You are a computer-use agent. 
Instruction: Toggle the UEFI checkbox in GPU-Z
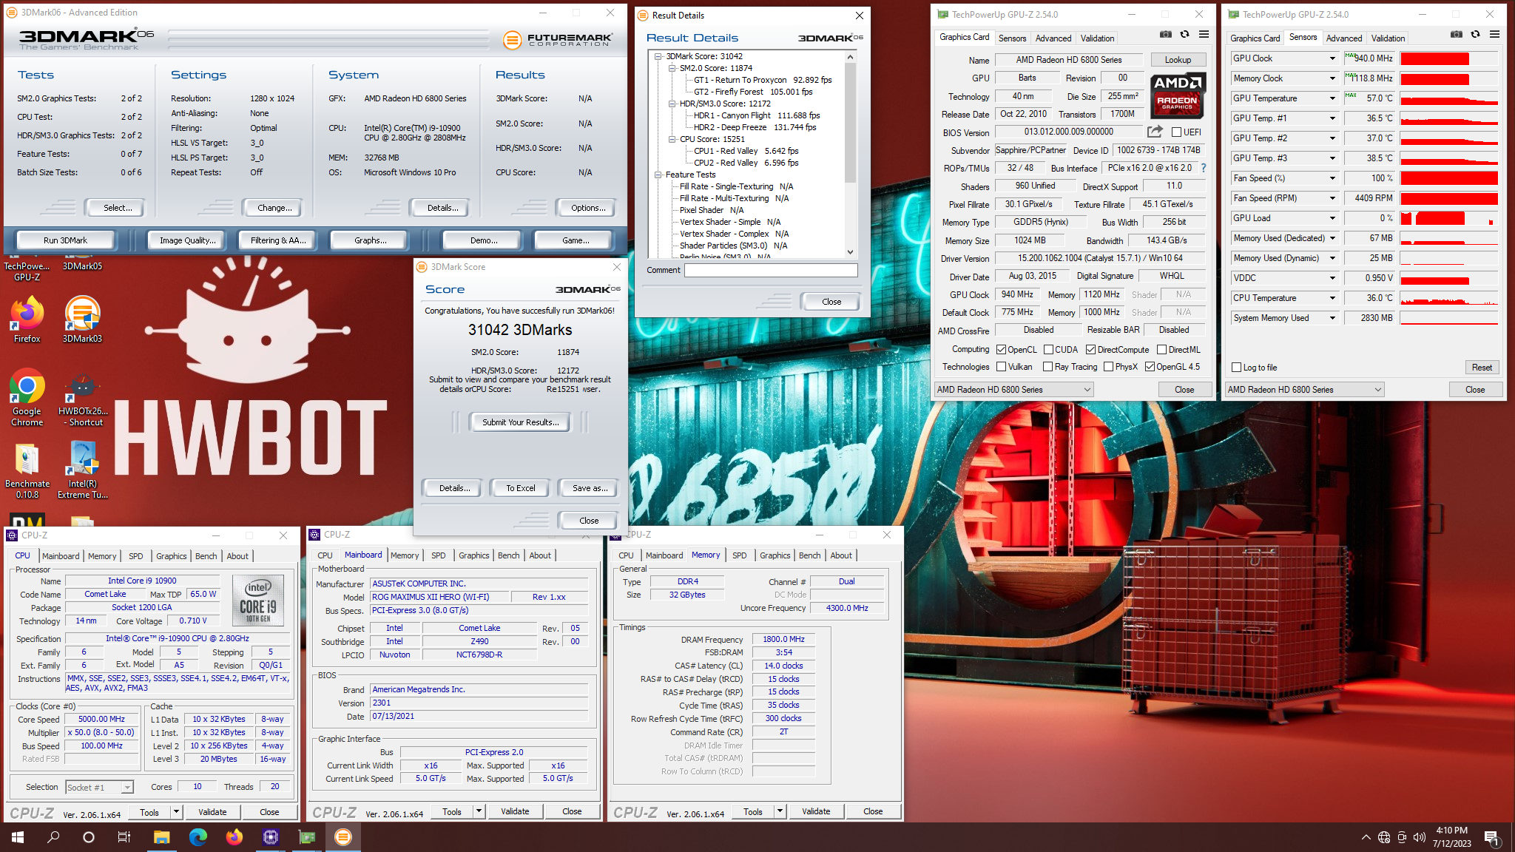coord(1176,132)
